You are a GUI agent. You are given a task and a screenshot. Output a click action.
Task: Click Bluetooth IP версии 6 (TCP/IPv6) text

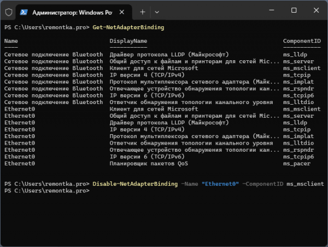[147, 95]
